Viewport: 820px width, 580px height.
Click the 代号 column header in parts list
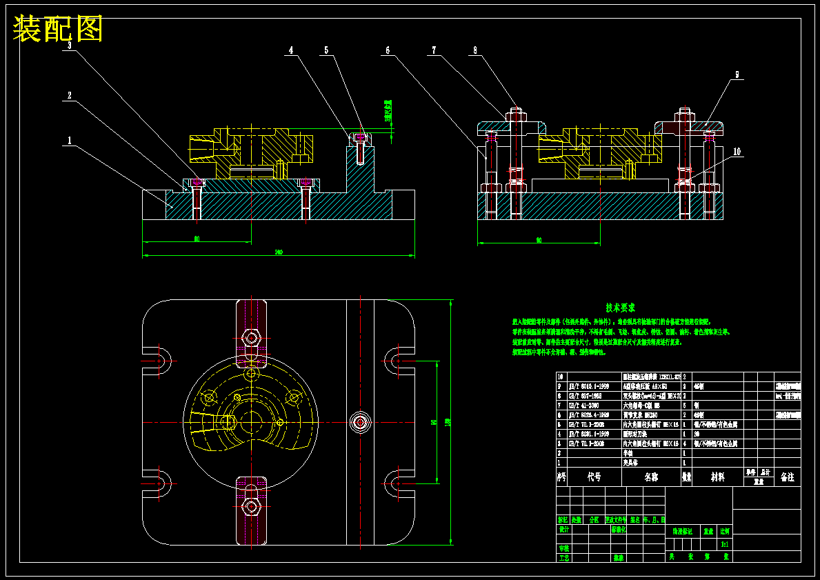(594, 477)
